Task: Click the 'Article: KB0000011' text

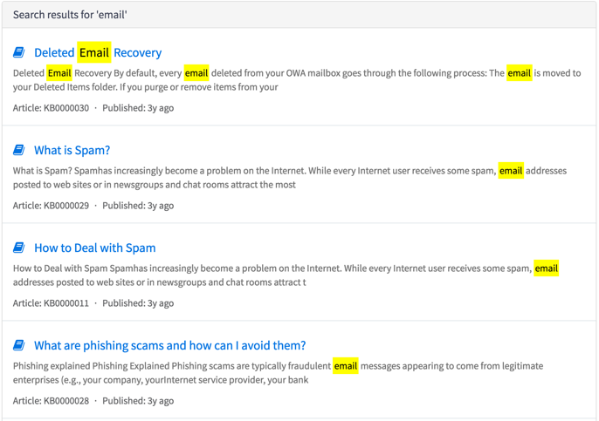Action: (51, 303)
